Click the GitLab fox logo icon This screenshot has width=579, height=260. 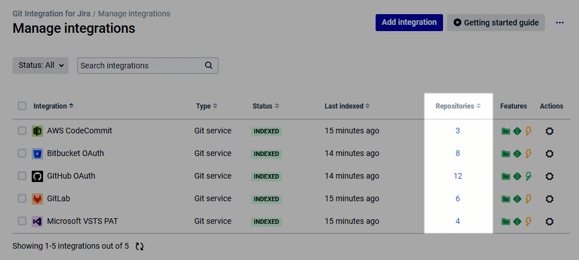coord(37,199)
